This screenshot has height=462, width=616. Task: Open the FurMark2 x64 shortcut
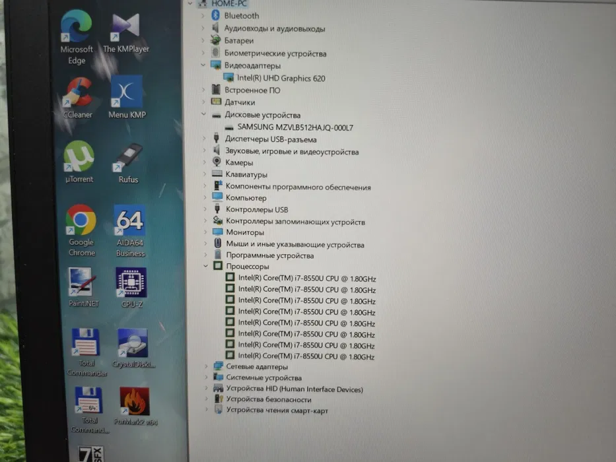pos(135,406)
